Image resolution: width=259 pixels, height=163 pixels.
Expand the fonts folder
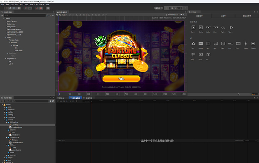[x=5, y=107]
